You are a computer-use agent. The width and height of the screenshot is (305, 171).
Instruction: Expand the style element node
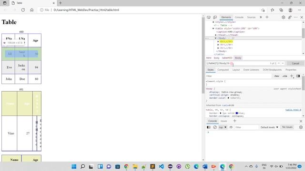(213, 22)
